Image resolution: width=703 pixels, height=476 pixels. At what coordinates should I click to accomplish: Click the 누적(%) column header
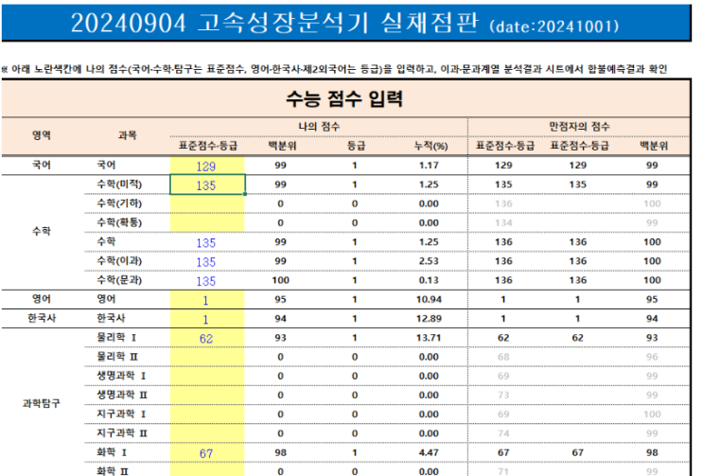pyautogui.click(x=431, y=146)
